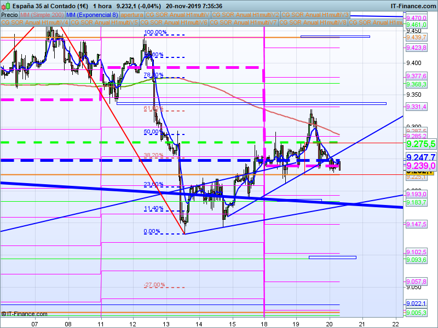Select the green 9.275,5 price label
The height and width of the screenshot is (328, 438).
420,144
